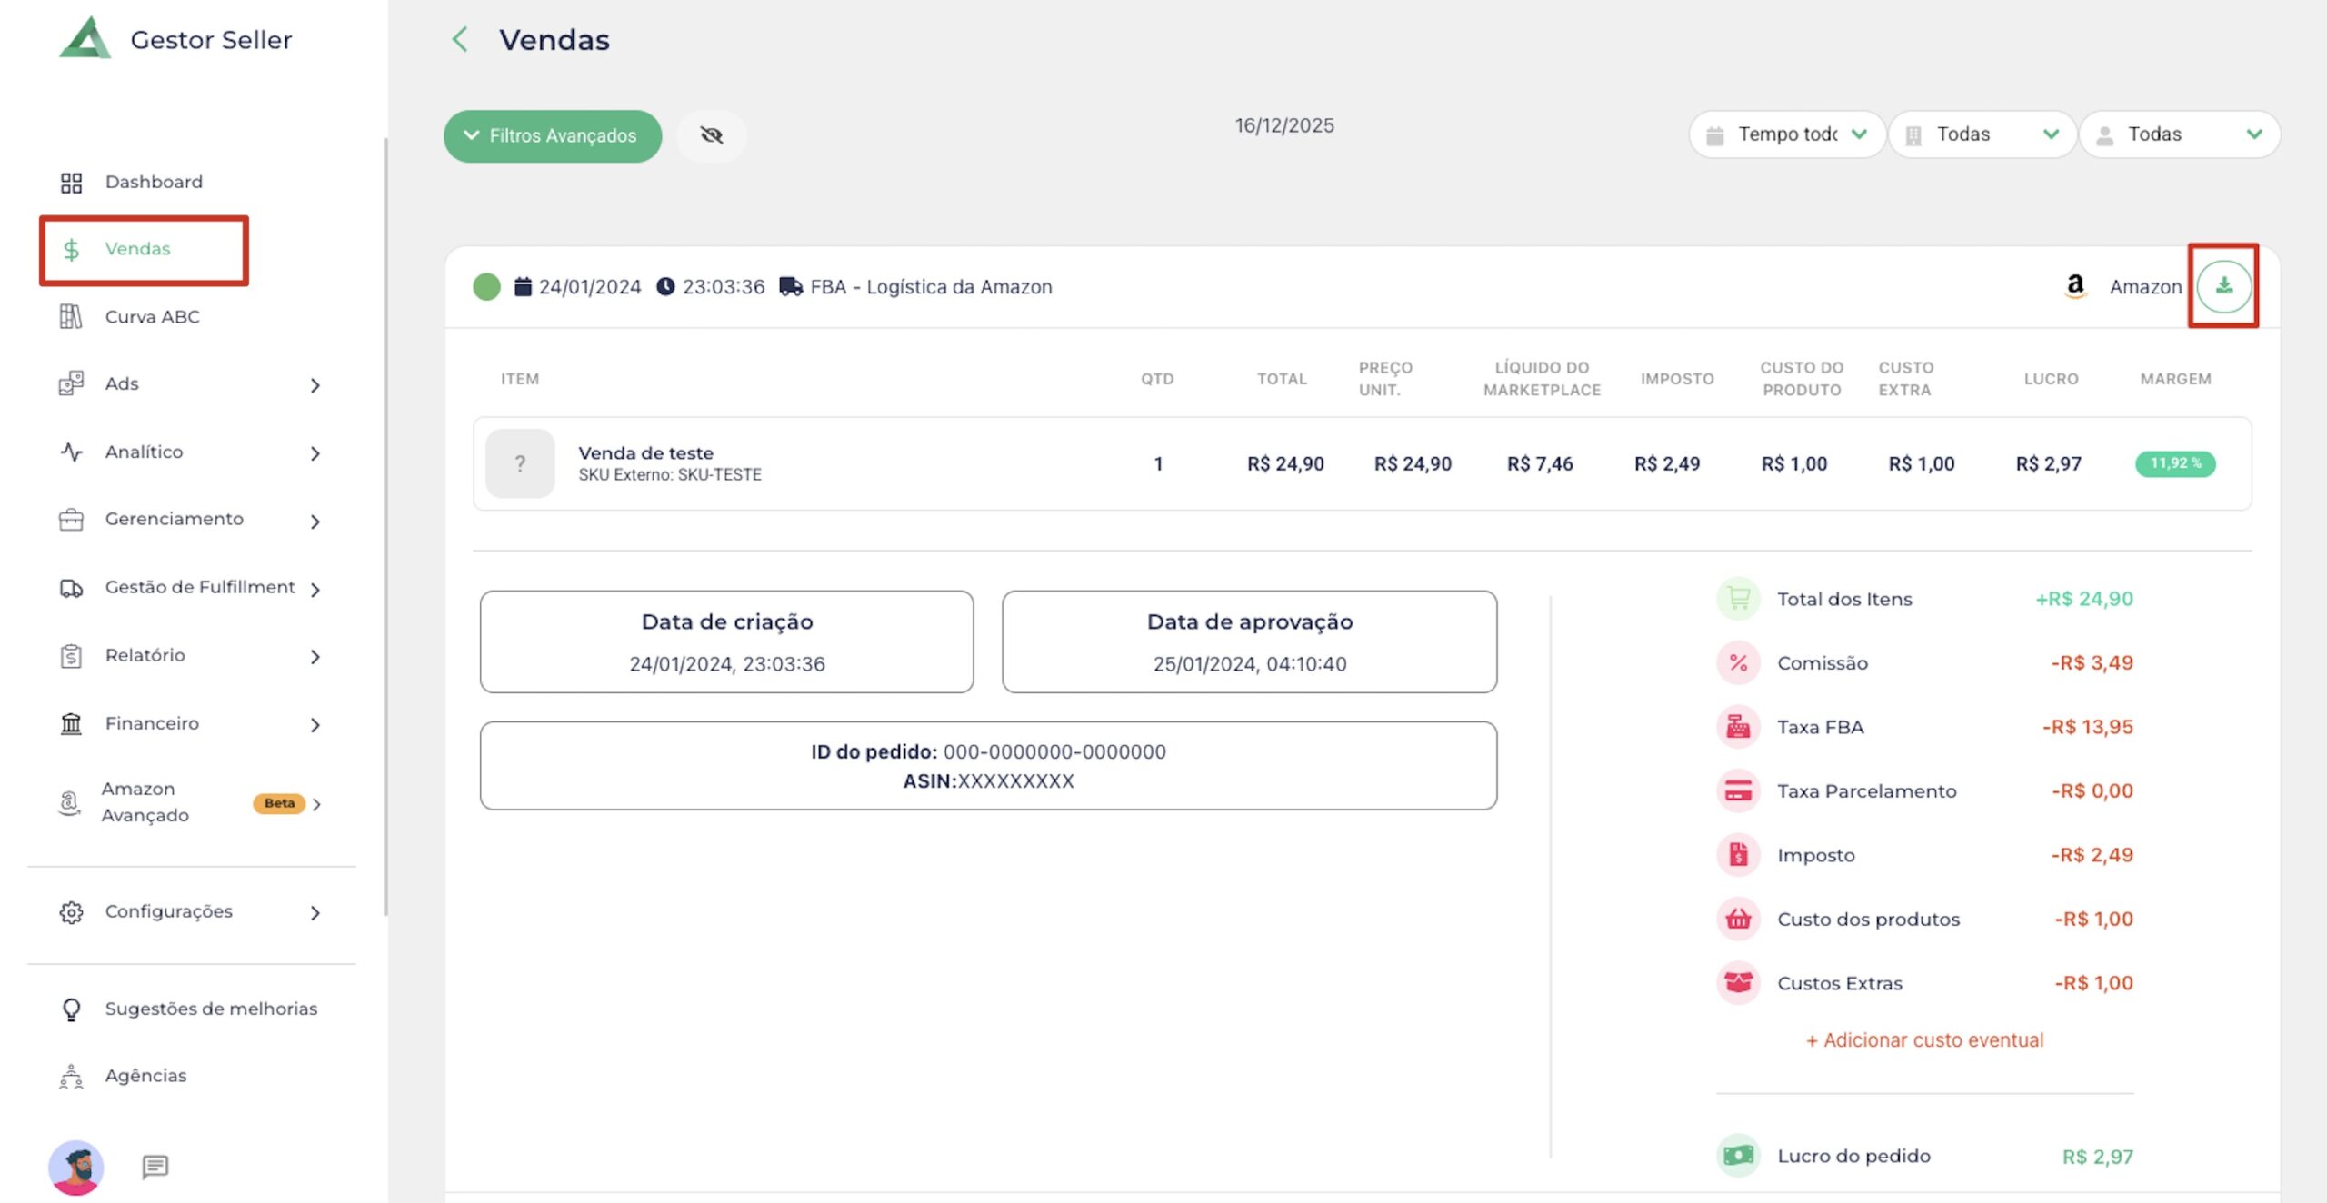Open Curva ABC in sidebar

(152, 316)
